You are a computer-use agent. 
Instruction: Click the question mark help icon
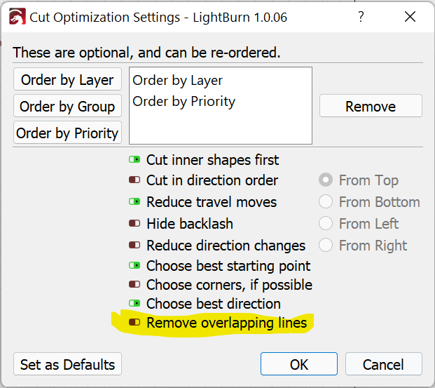click(x=361, y=17)
